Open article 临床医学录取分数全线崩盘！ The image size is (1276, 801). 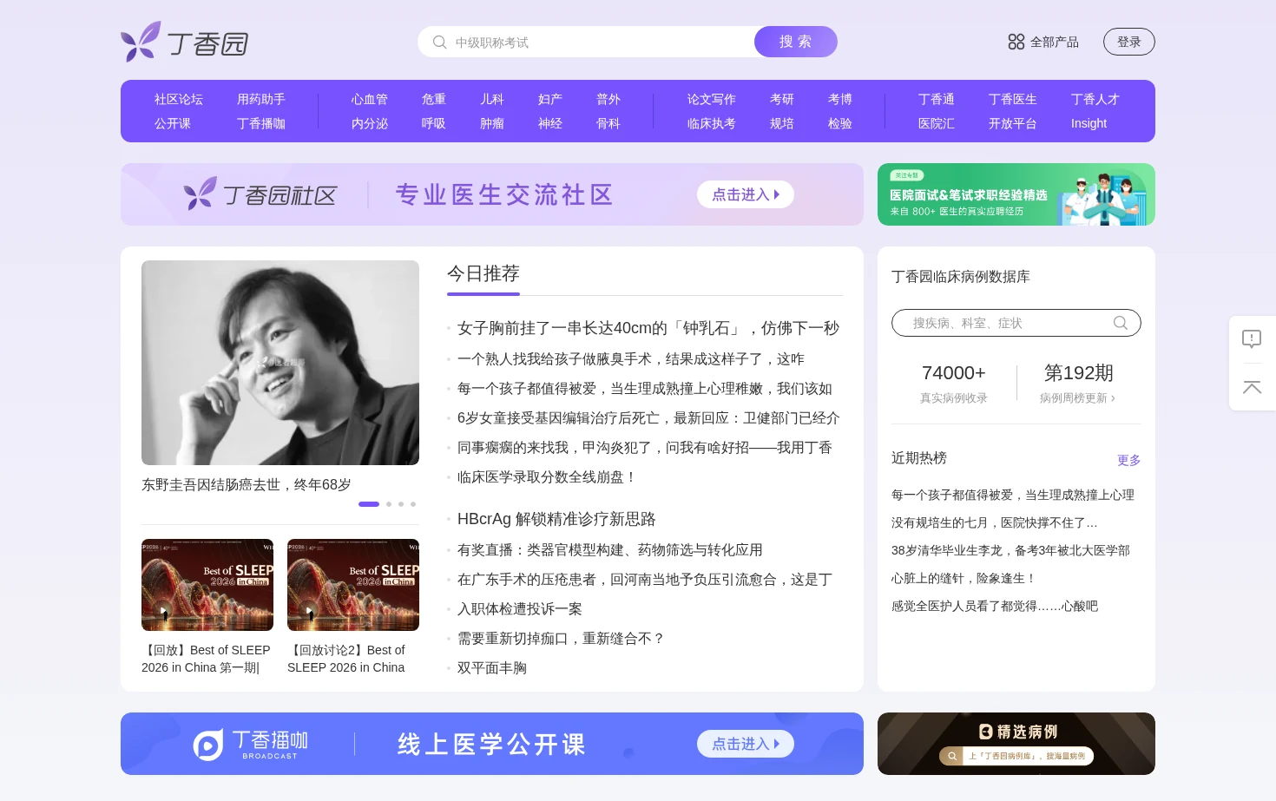[548, 477]
